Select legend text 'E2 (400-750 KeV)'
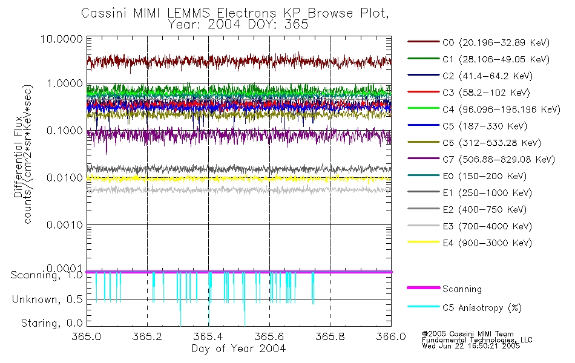 (x=484, y=210)
